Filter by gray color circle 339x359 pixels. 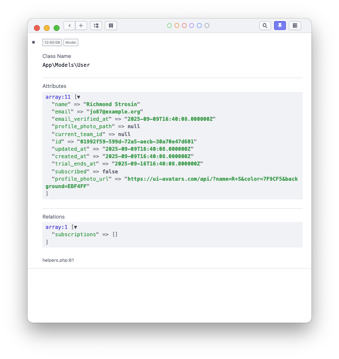coord(207,26)
